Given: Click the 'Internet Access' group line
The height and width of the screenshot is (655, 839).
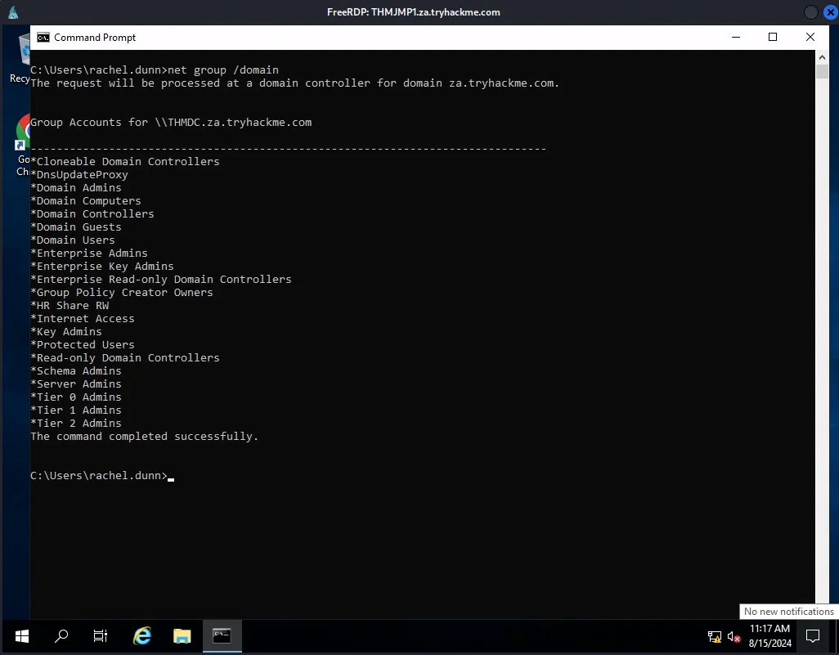Looking at the screenshot, I should pyautogui.click(x=83, y=319).
